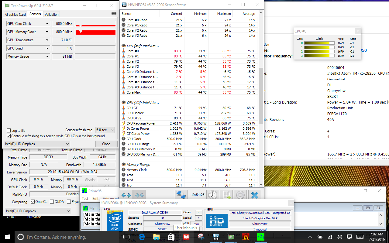The height and width of the screenshot is (243, 389).
Task: Open GPU selector below the Computing row
Action: (x=38, y=211)
